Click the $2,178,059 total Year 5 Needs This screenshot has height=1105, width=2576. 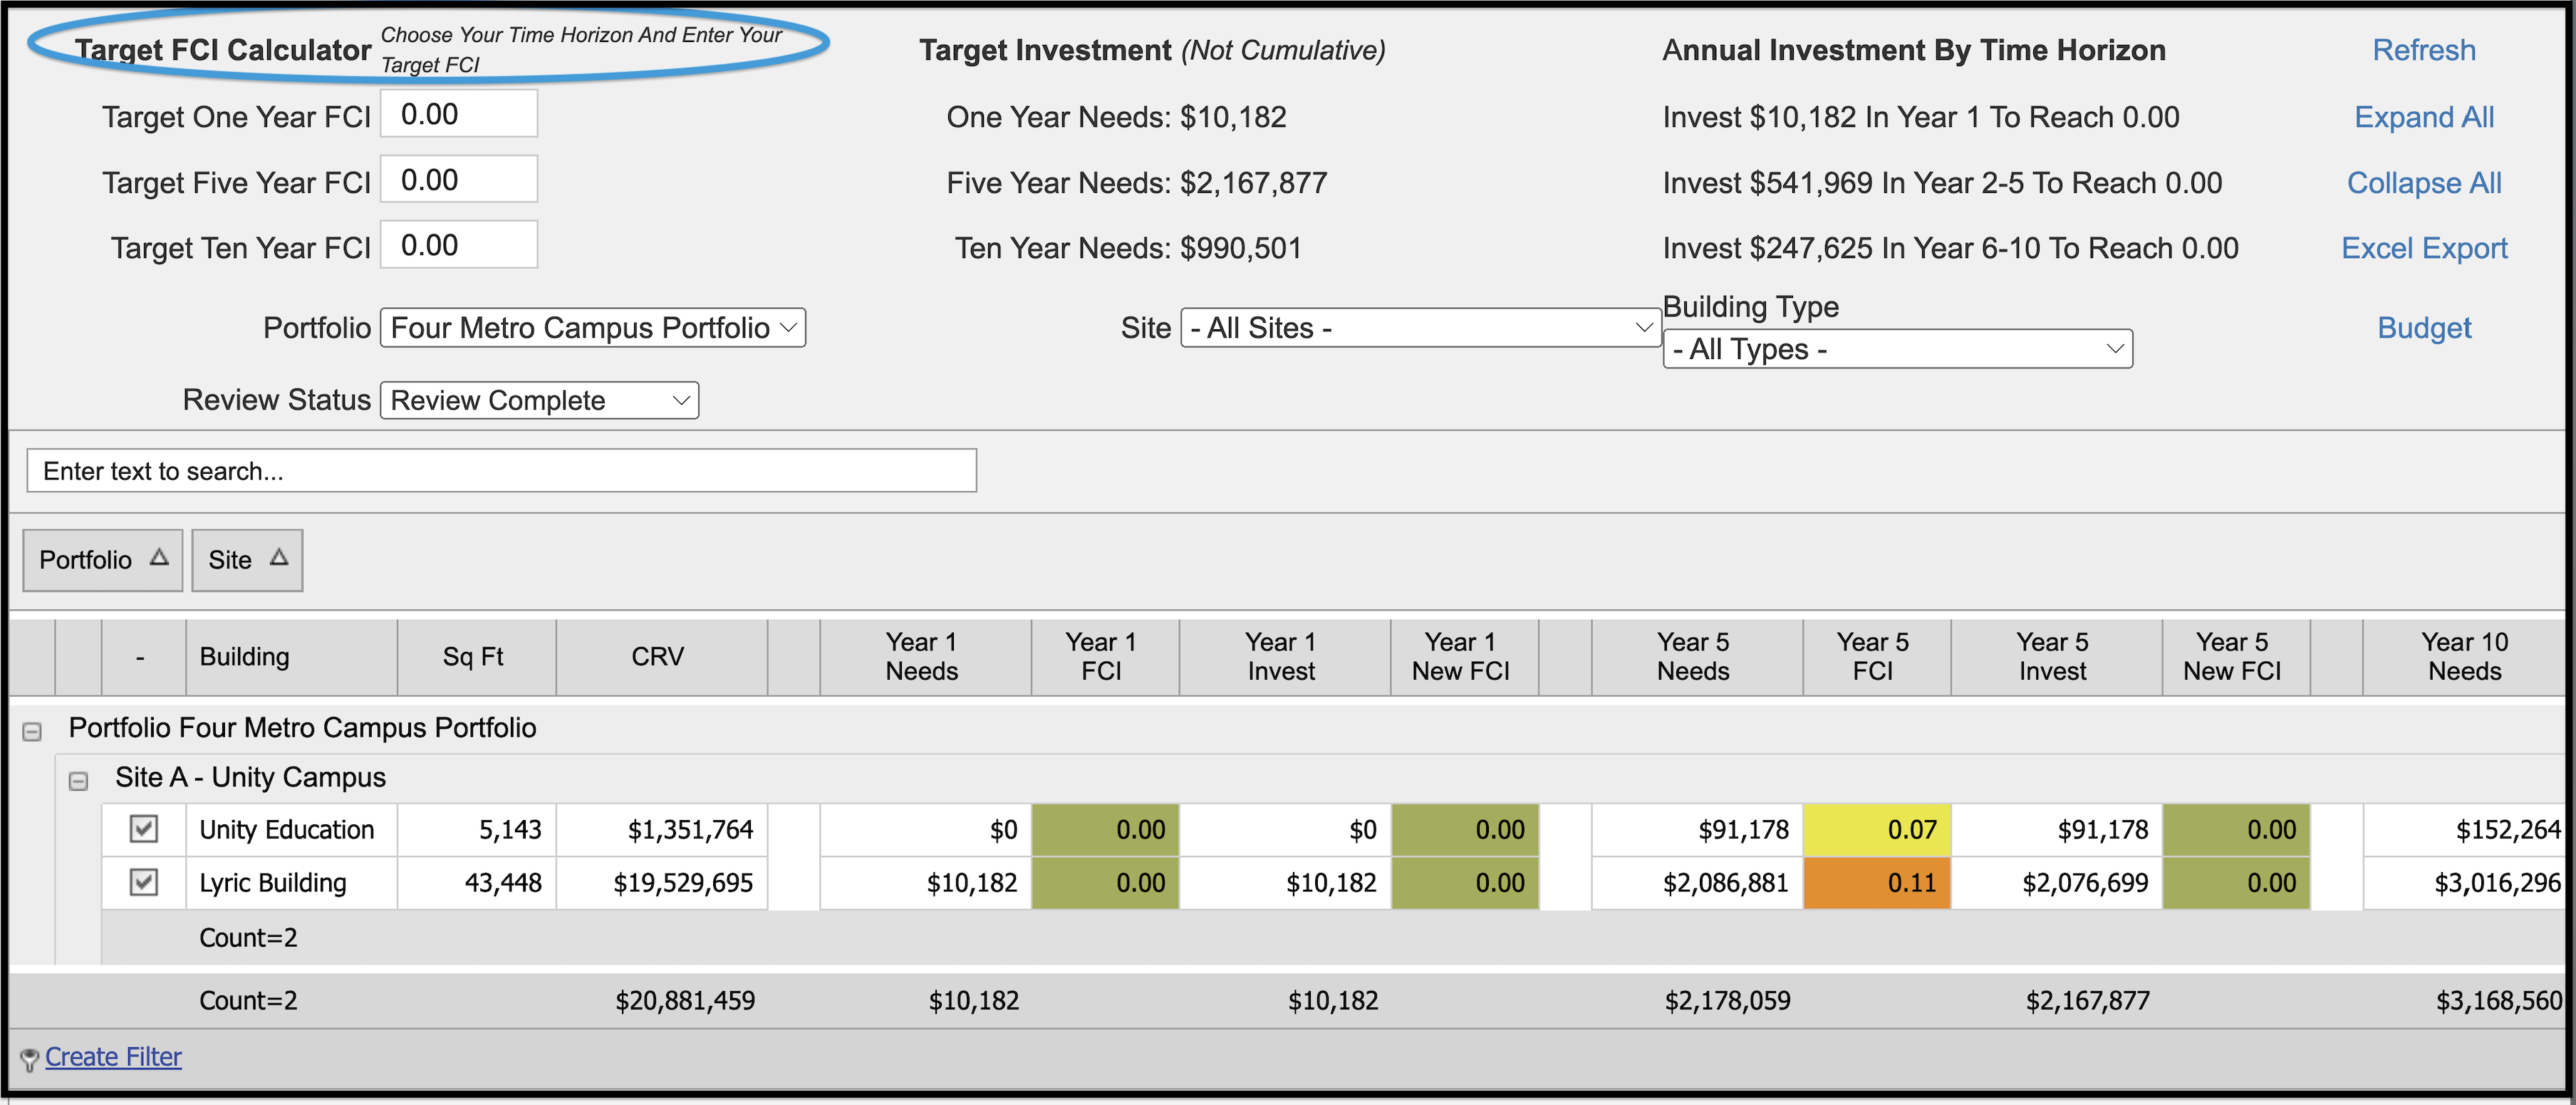coord(1727,1001)
